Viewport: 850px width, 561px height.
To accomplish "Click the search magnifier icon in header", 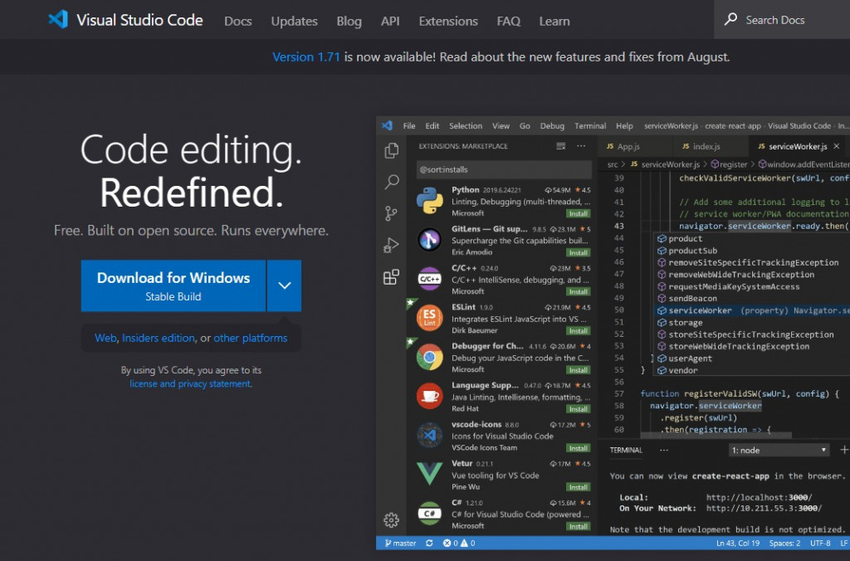I will click(x=730, y=20).
